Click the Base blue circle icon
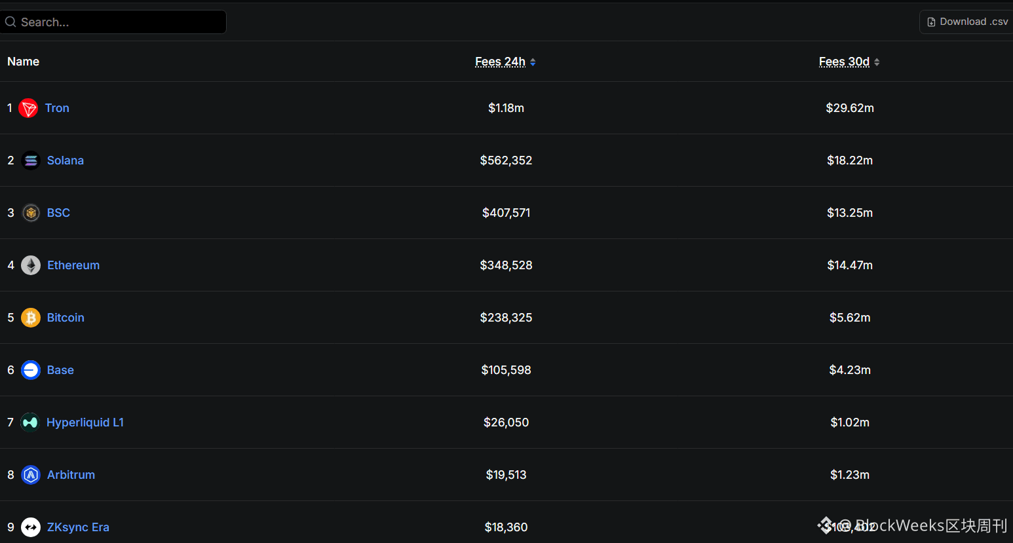This screenshot has width=1013, height=543. pos(31,370)
